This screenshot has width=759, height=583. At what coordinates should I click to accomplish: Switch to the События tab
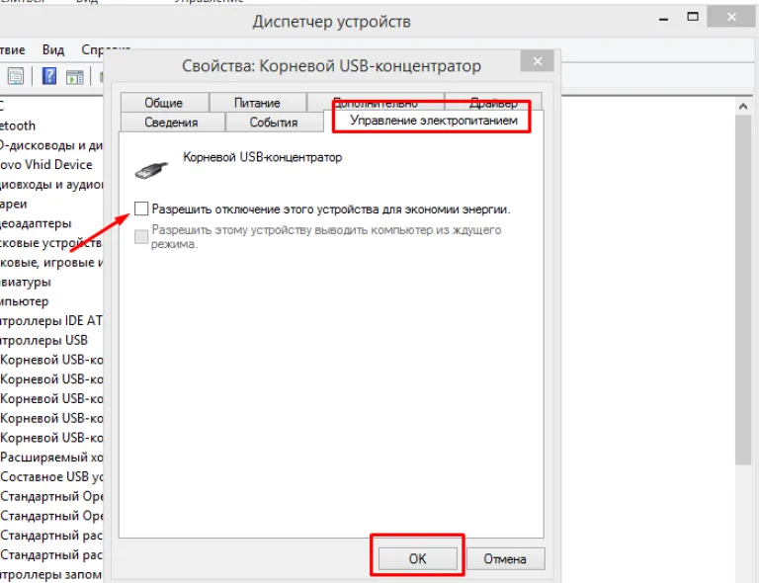tap(274, 122)
